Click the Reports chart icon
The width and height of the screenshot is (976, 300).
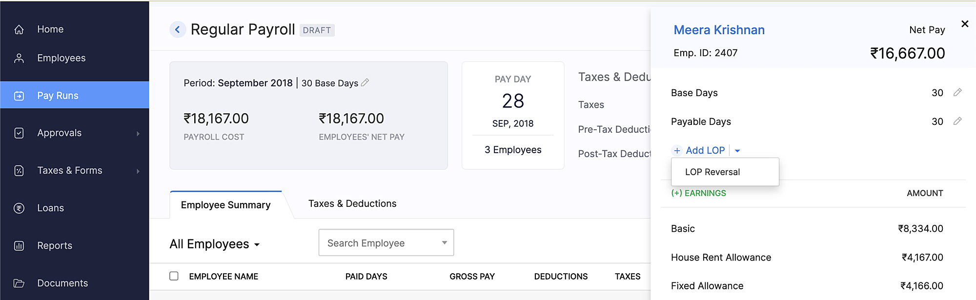point(19,246)
